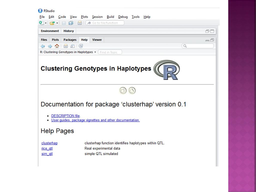Open the Edit menu
Image resolution: width=256 pixels, height=192 pixels.
(51, 17)
